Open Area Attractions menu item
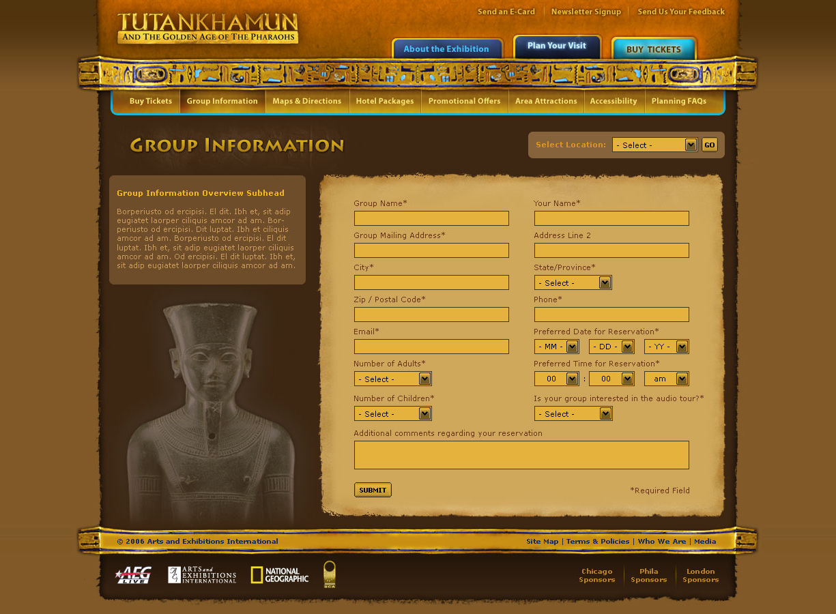This screenshot has width=836, height=614. point(546,101)
